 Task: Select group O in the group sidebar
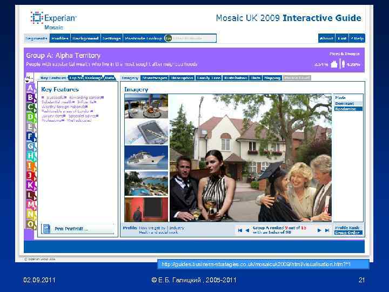31,224
